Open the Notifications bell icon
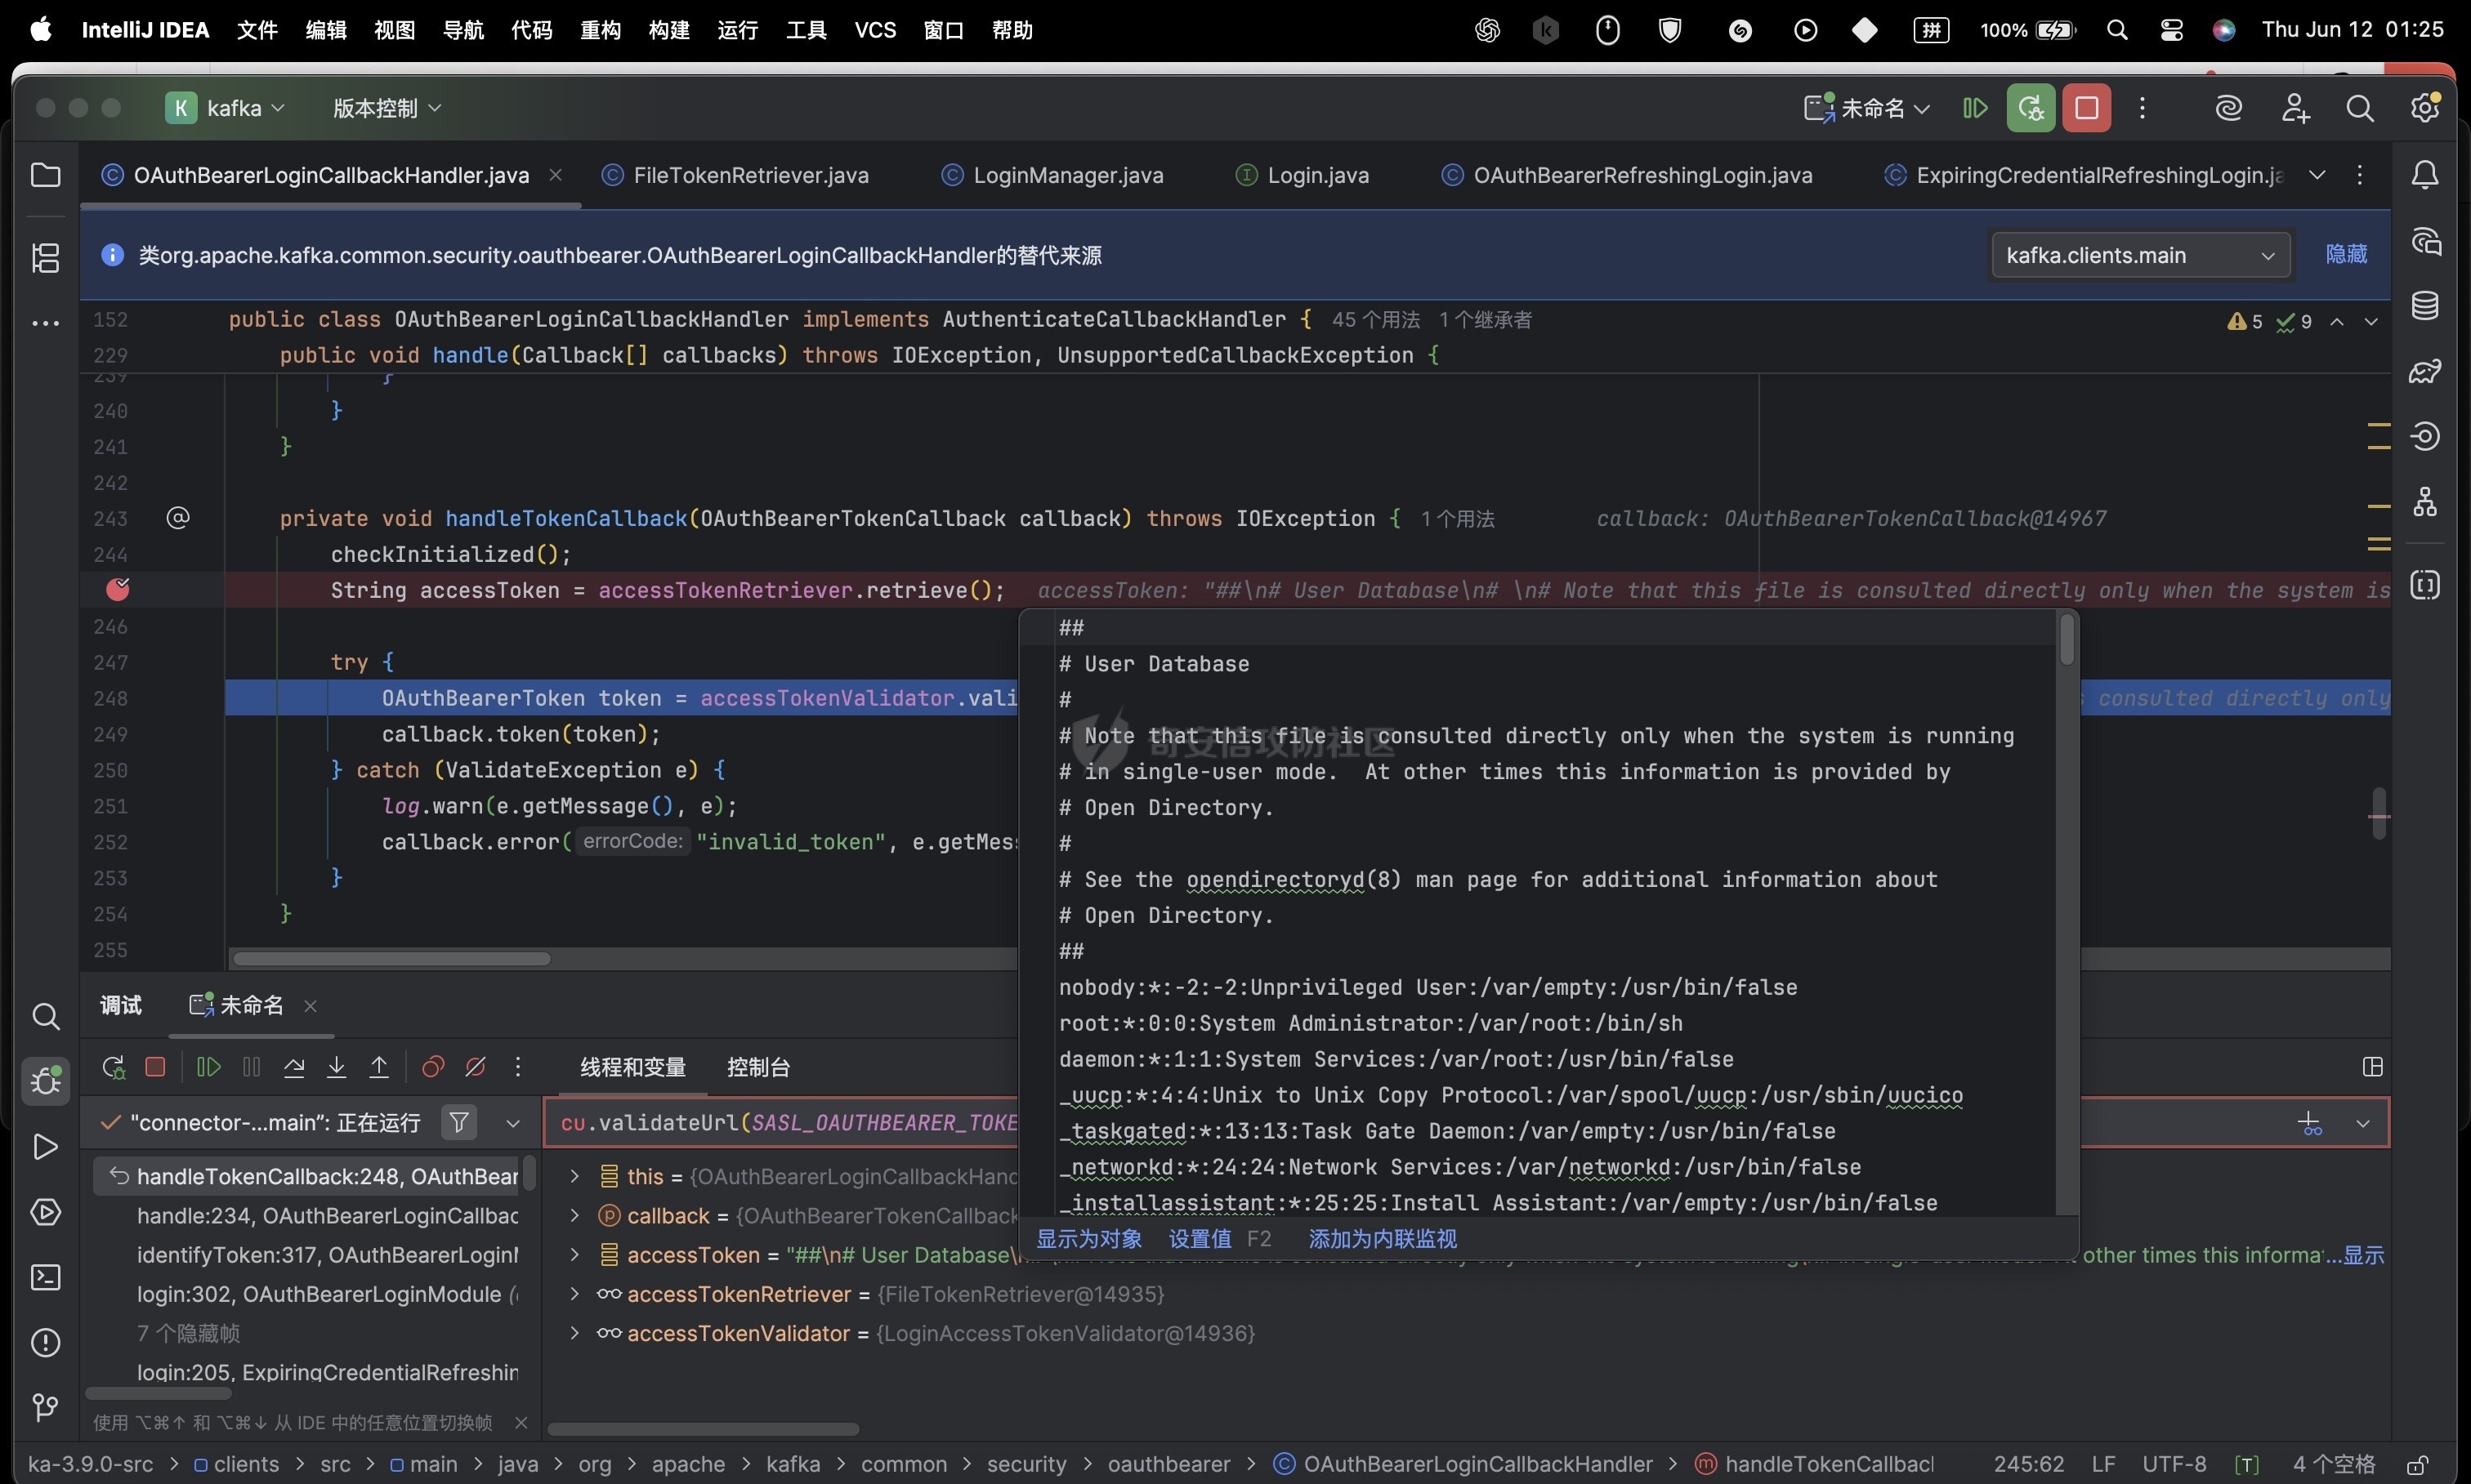The height and width of the screenshot is (1484, 2471). pyautogui.click(x=2425, y=176)
